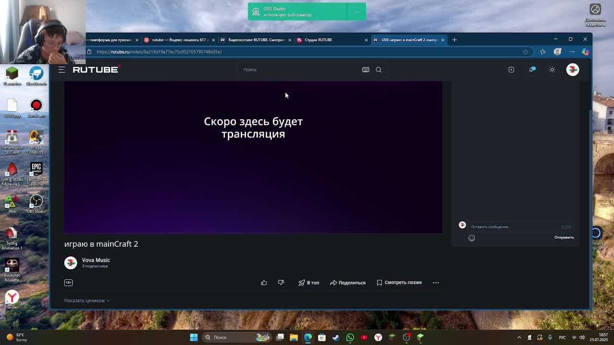This screenshot has height=345, width=614.
Task: Open the virtual keyboard in search
Action: point(366,69)
